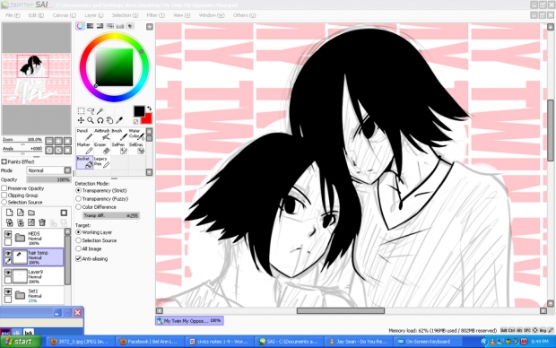Select Transparency (Strict) detection mode
Viewport: 556px width, 348px height.
pos(78,190)
